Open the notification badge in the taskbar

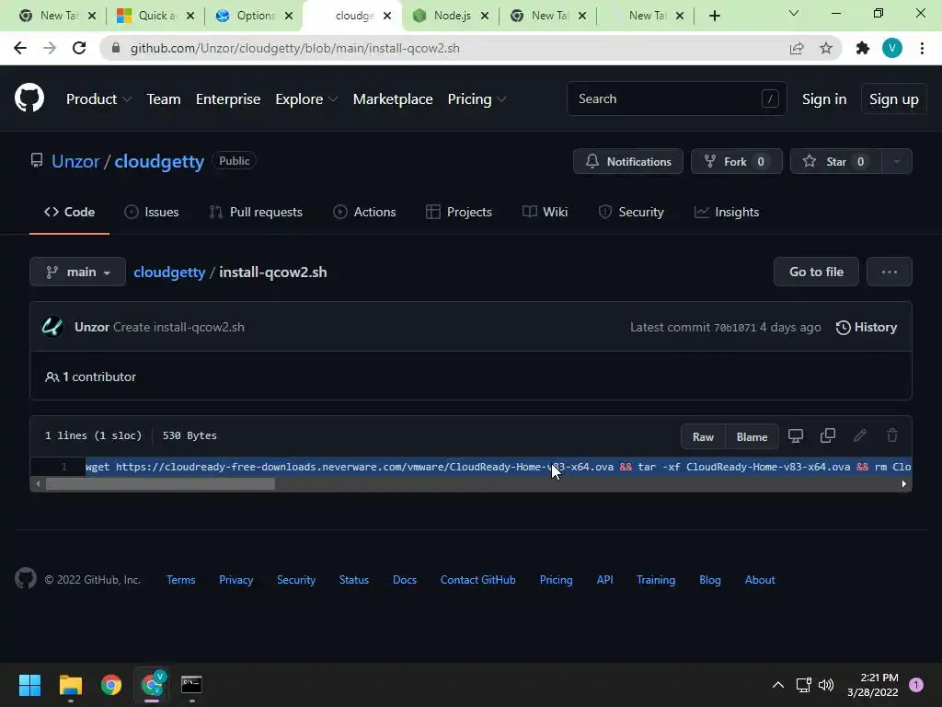[916, 685]
